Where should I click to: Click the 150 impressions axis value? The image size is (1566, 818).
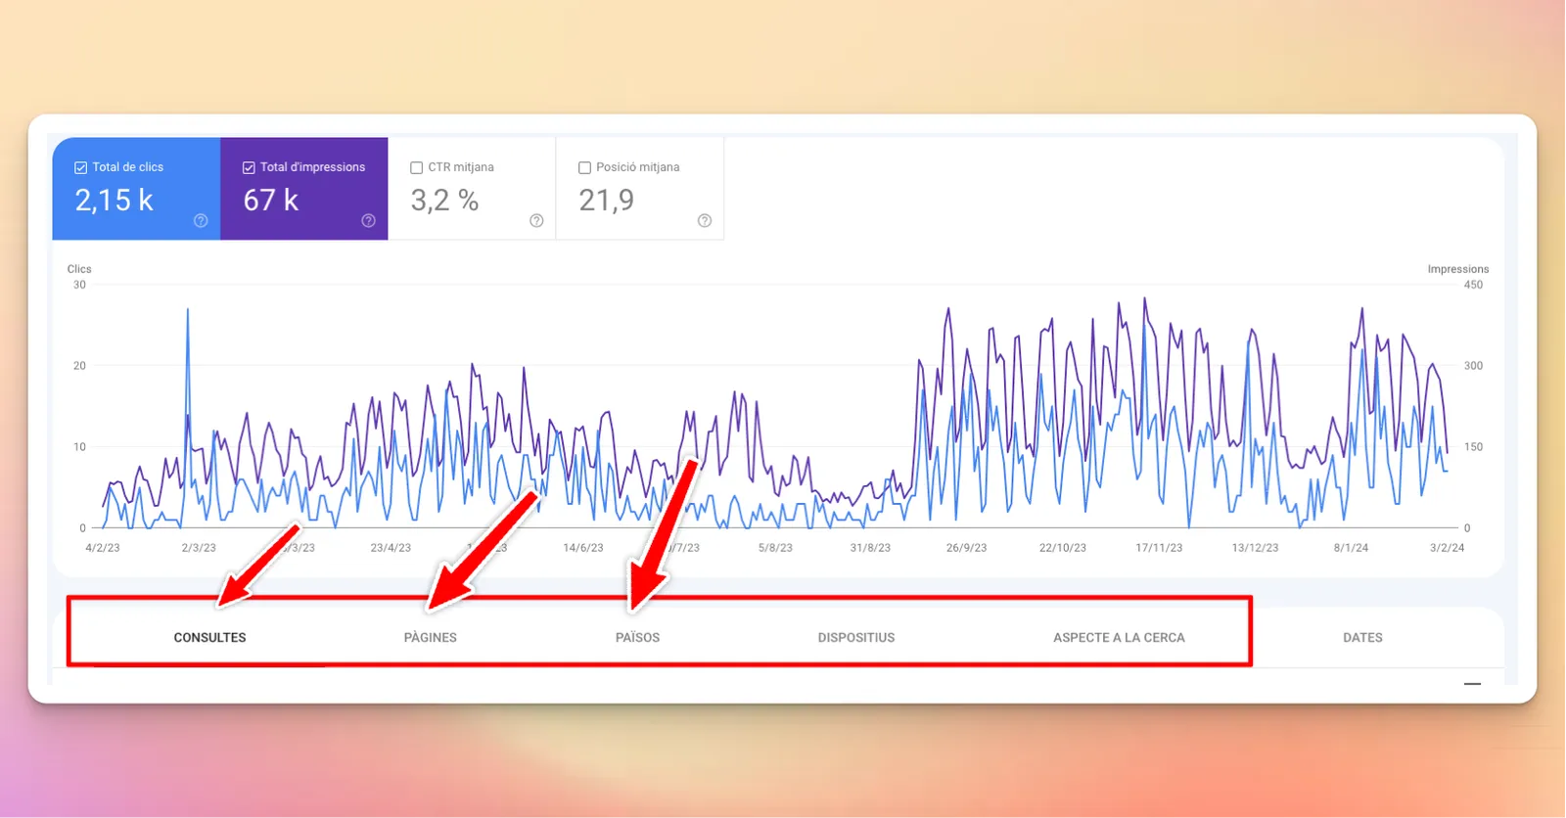click(1473, 447)
